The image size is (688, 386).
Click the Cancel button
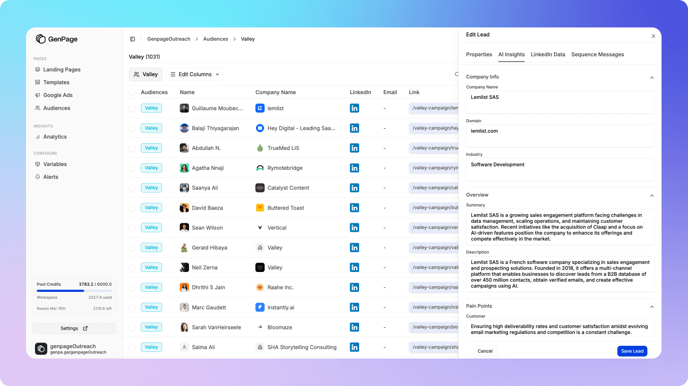(485, 351)
